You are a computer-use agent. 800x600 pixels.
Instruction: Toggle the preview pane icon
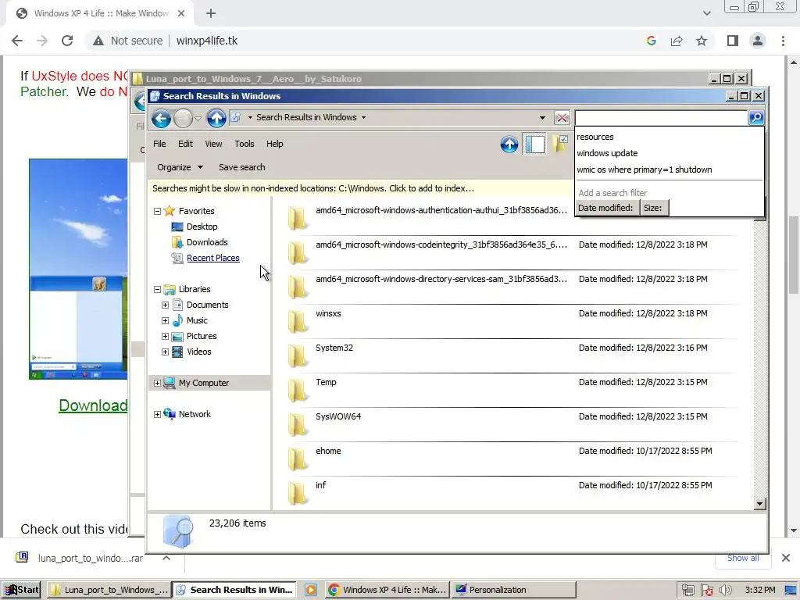[x=534, y=145]
